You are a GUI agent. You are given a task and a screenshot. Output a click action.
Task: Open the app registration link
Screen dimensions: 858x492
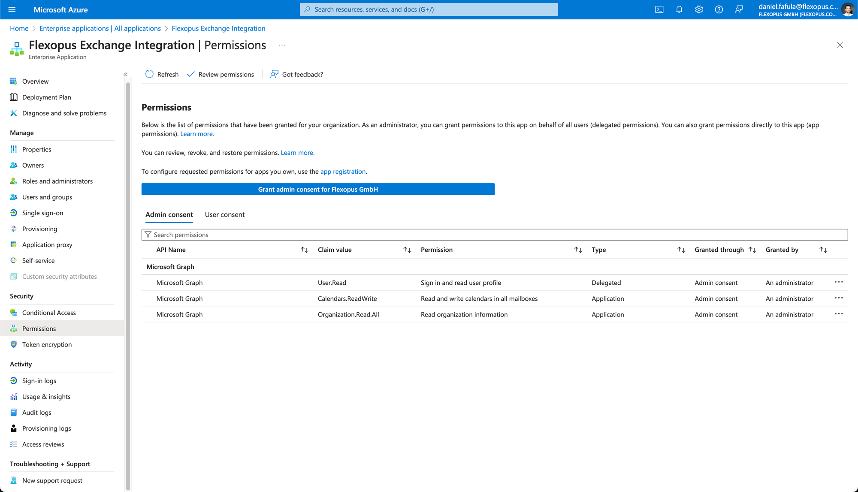343,172
